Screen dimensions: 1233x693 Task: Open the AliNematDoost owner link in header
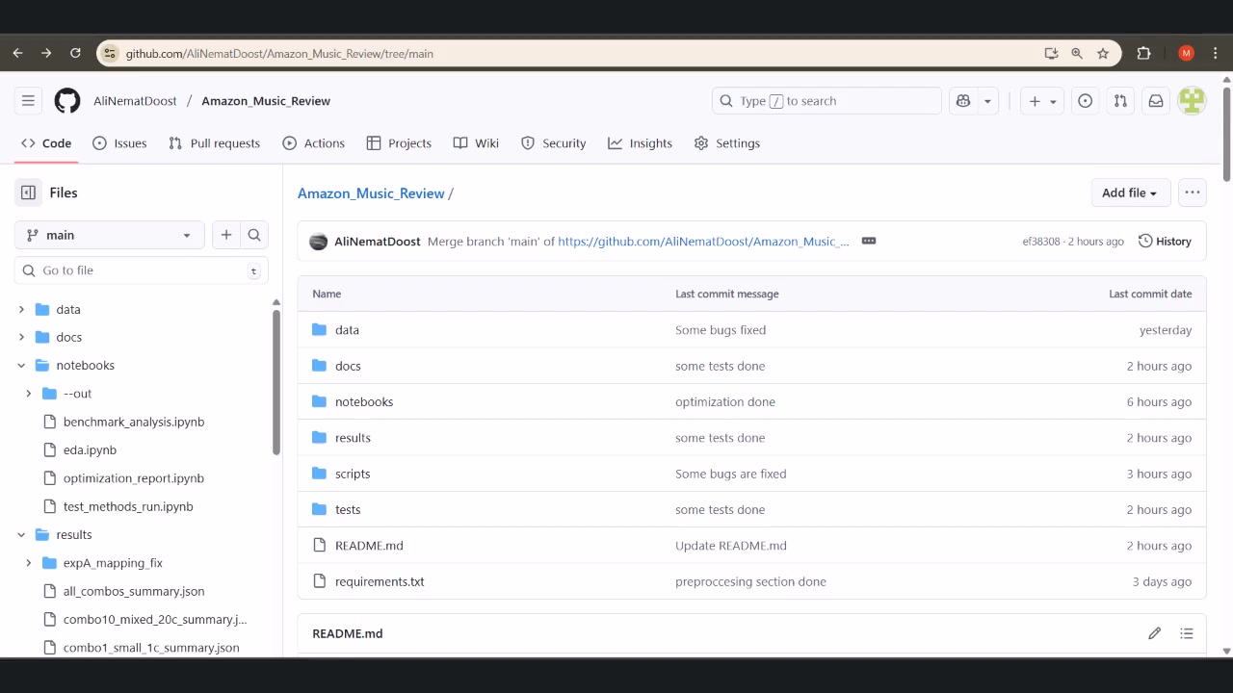click(x=135, y=101)
